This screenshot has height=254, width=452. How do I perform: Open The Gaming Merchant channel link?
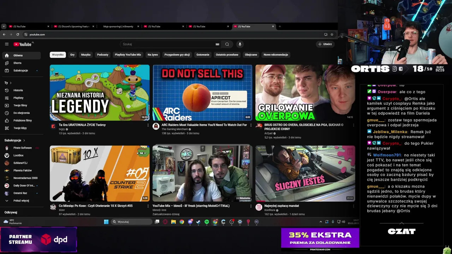[175, 129]
